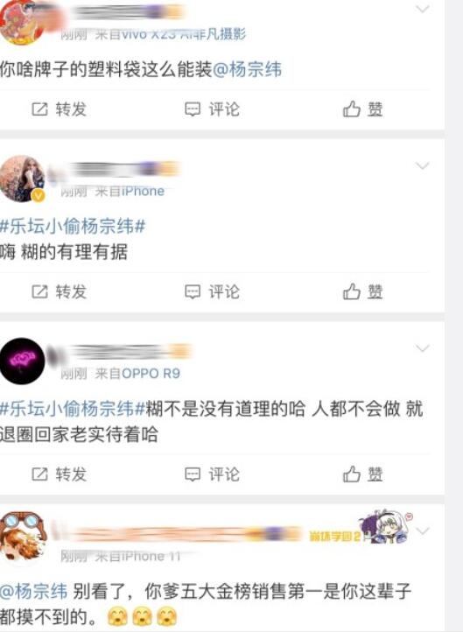The width and height of the screenshot is (463, 632).
Task: View verified user's avatar with orange badge
Action: pyautogui.click(x=22, y=179)
